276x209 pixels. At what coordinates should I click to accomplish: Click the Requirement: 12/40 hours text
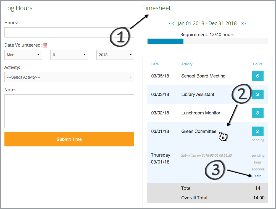point(207,34)
